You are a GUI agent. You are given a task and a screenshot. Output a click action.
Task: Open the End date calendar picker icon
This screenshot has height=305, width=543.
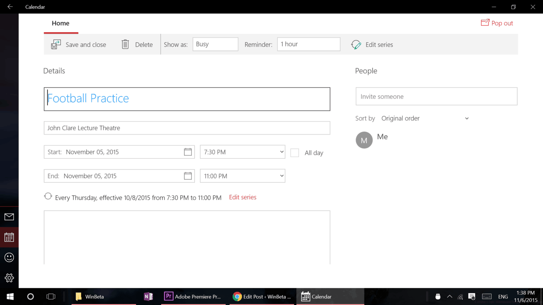[188, 176]
